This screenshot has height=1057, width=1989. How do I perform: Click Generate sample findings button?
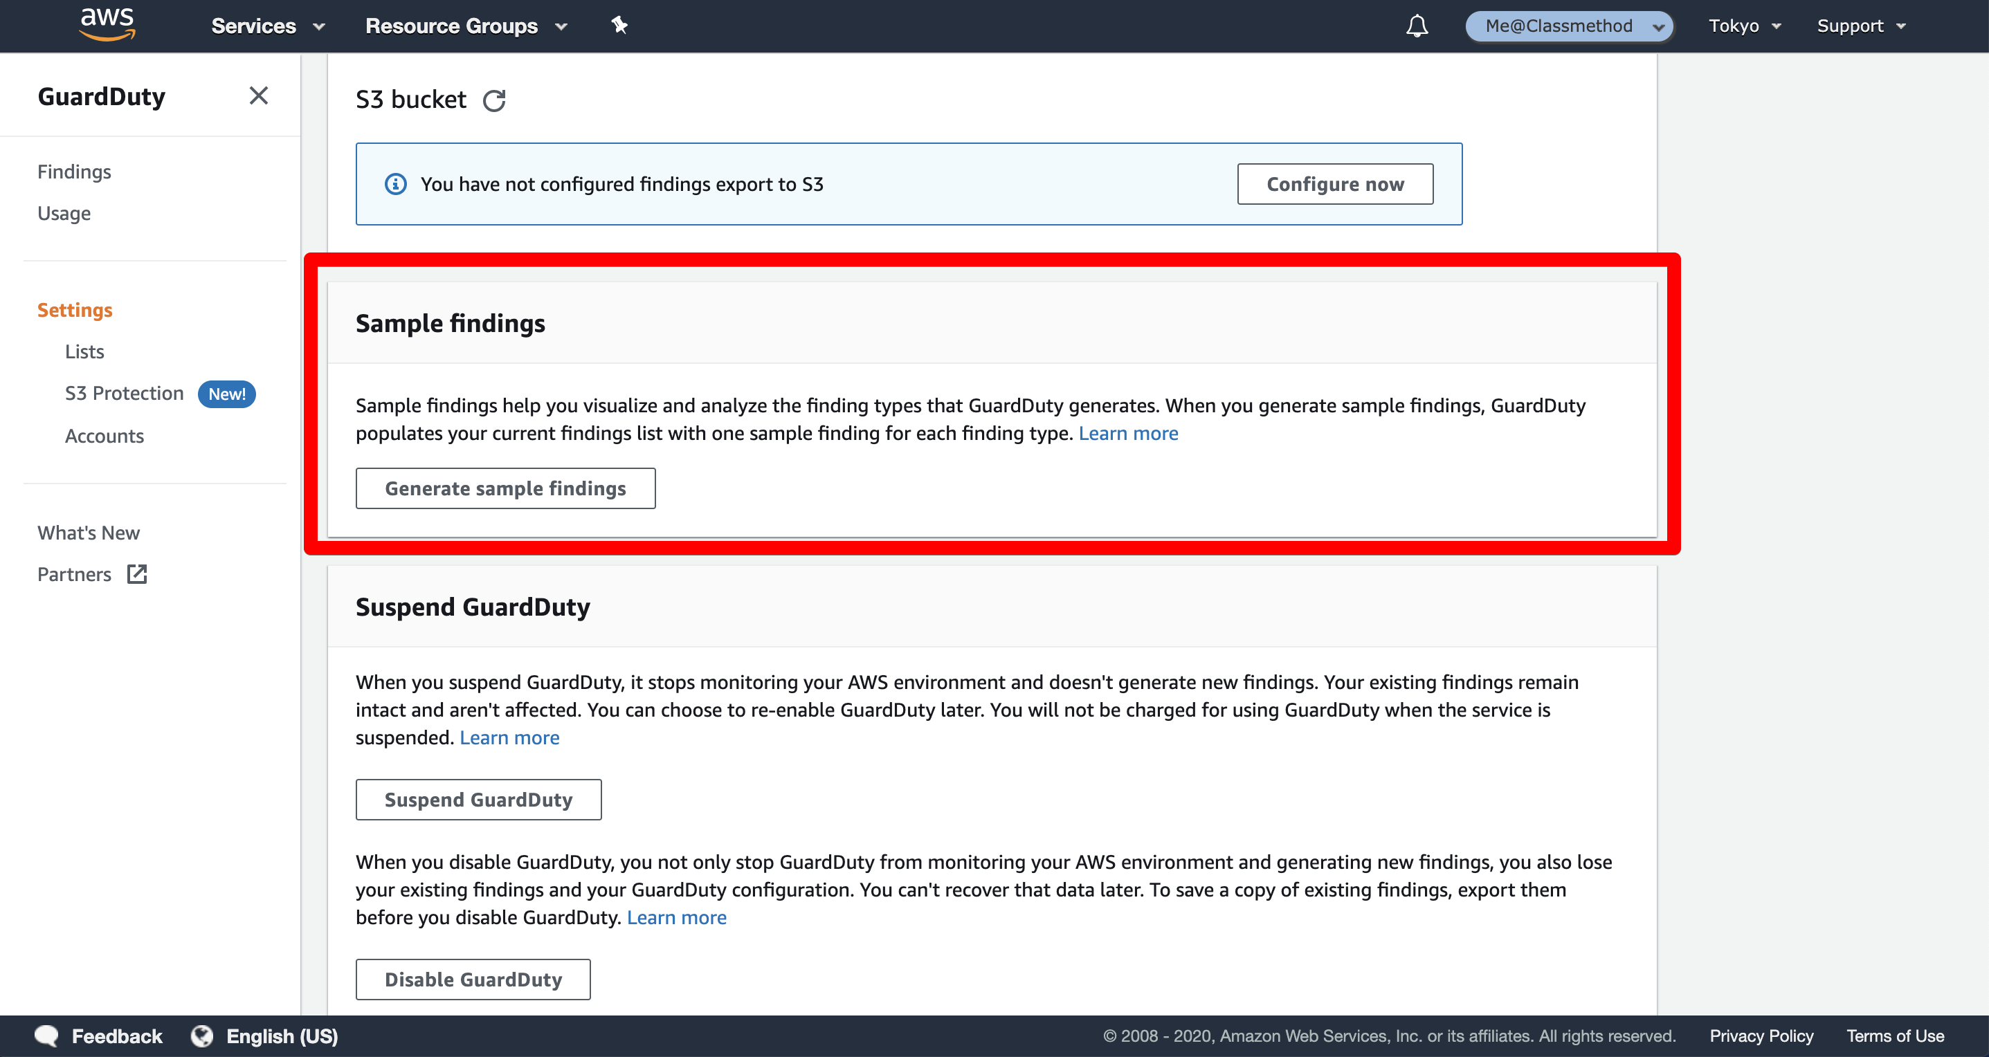click(506, 488)
